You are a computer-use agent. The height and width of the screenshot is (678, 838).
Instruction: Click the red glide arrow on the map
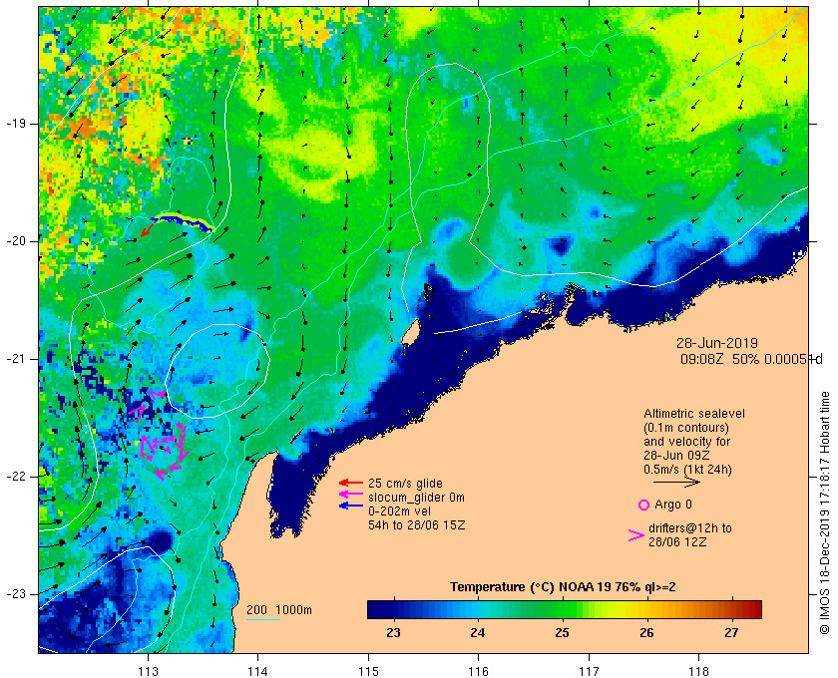(148, 230)
